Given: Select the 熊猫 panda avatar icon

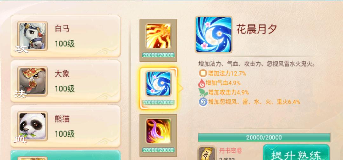Looking at the screenshot, I should pos(32,126).
